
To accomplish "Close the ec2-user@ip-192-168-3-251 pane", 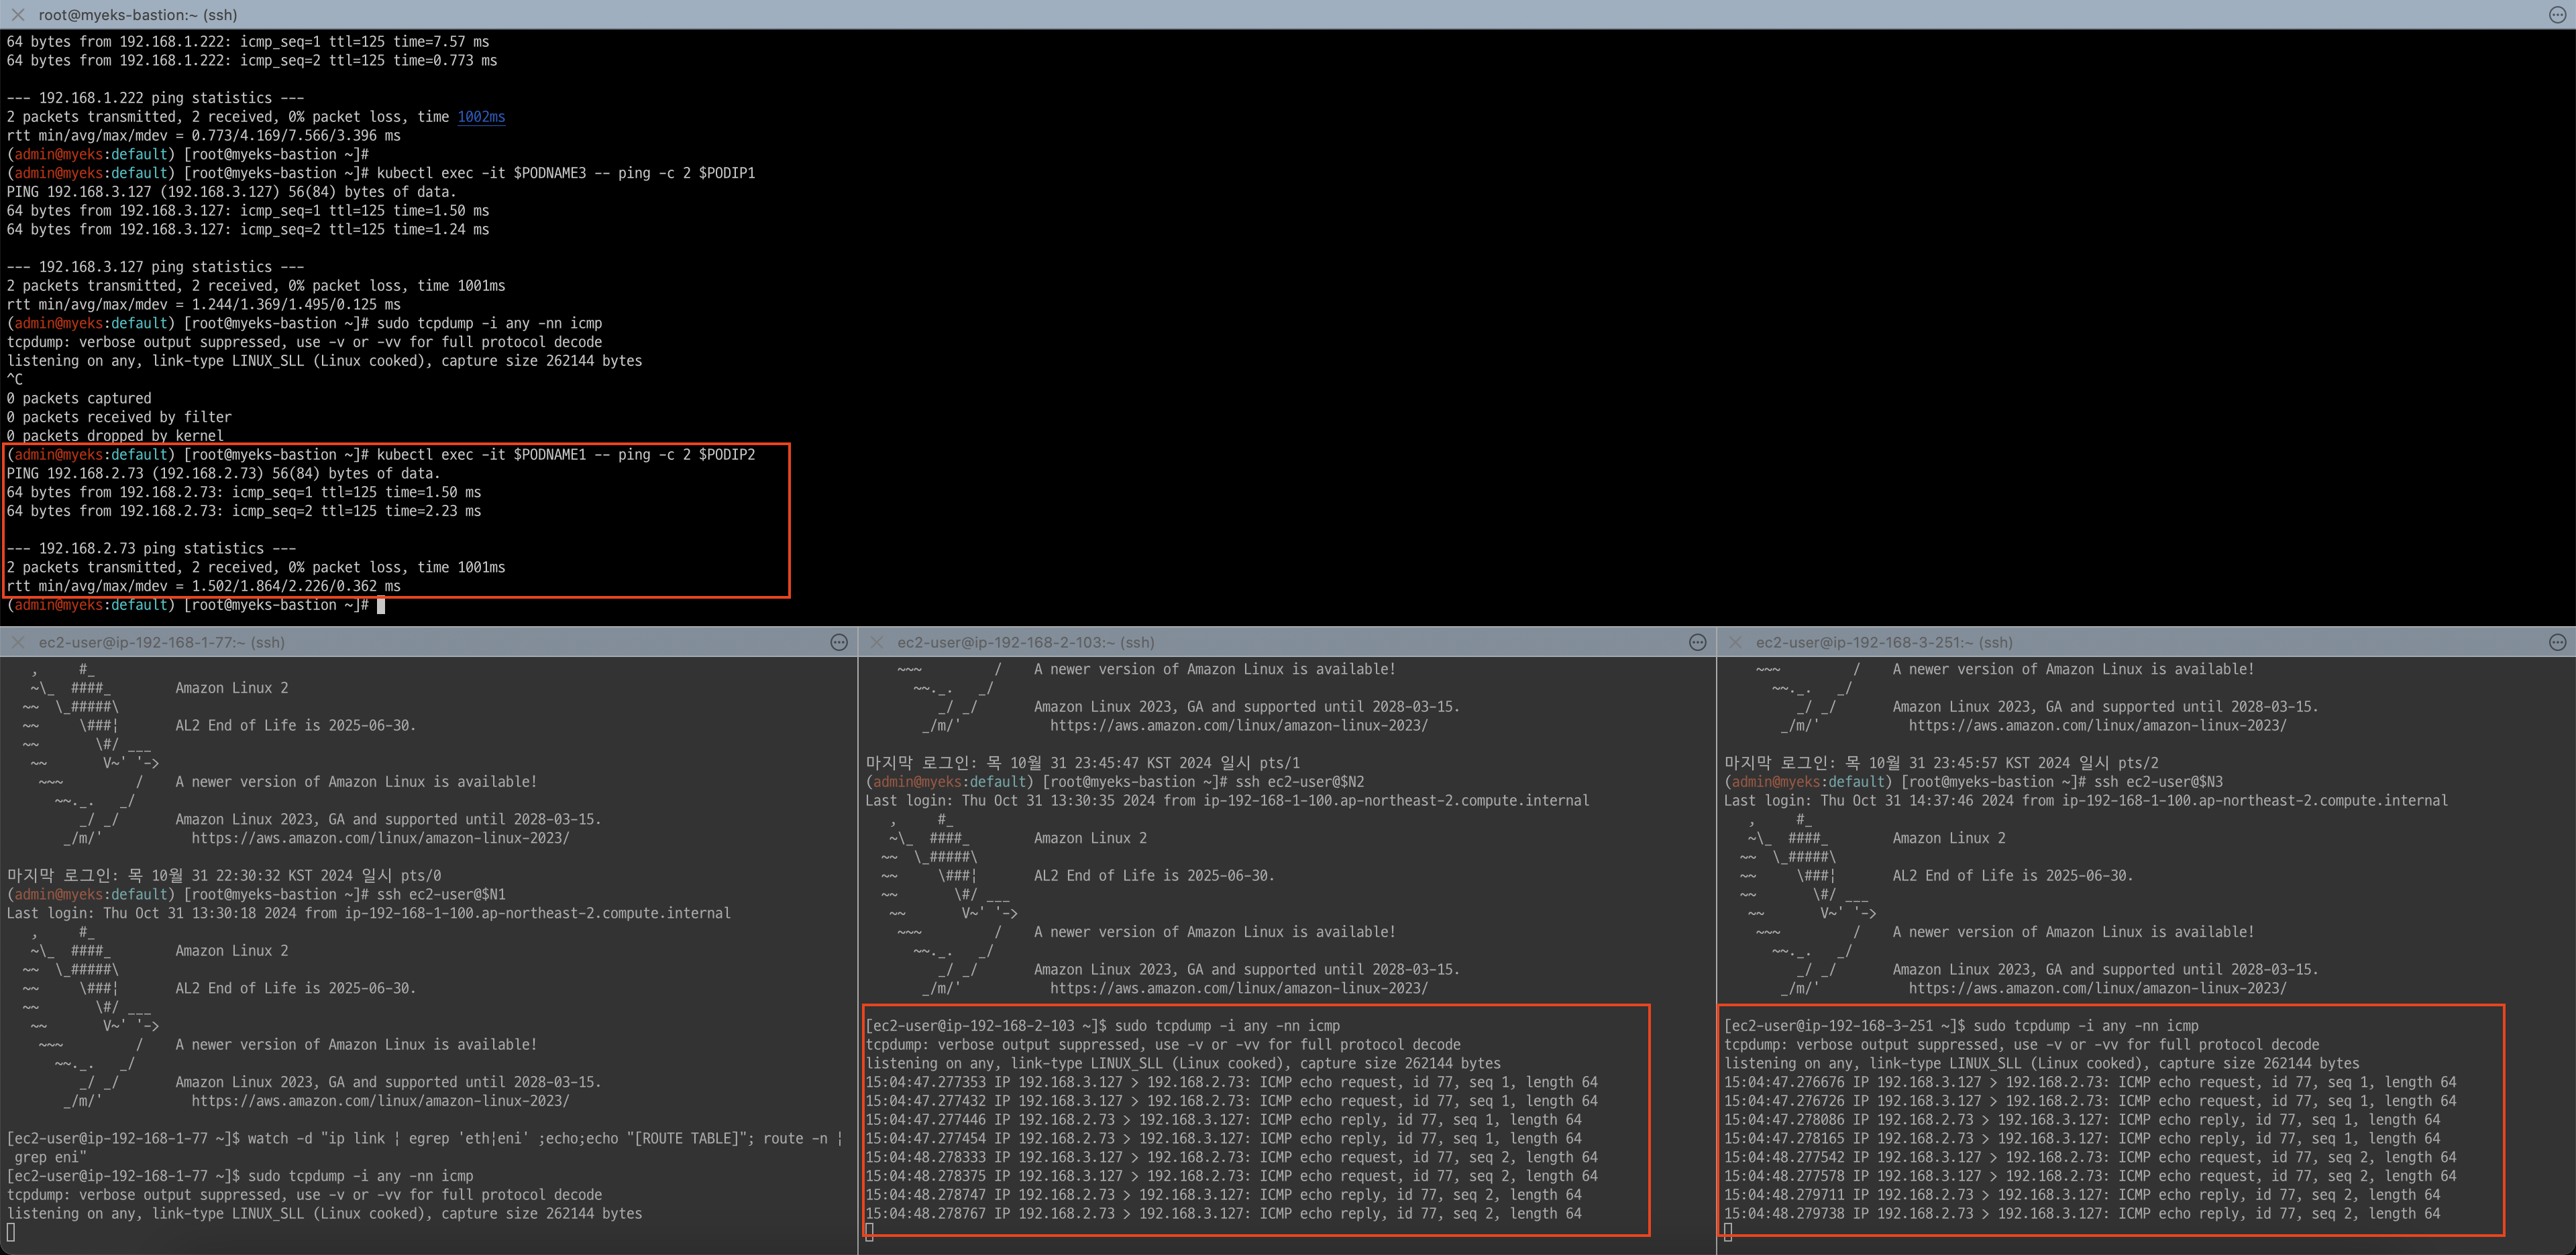I will [1735, 642].
